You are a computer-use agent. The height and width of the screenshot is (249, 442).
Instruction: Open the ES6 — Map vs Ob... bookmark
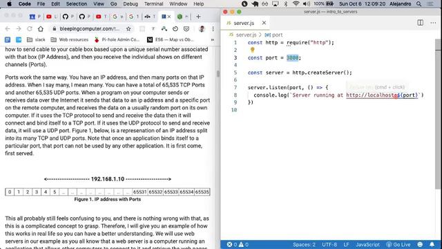tap(171, 39)
